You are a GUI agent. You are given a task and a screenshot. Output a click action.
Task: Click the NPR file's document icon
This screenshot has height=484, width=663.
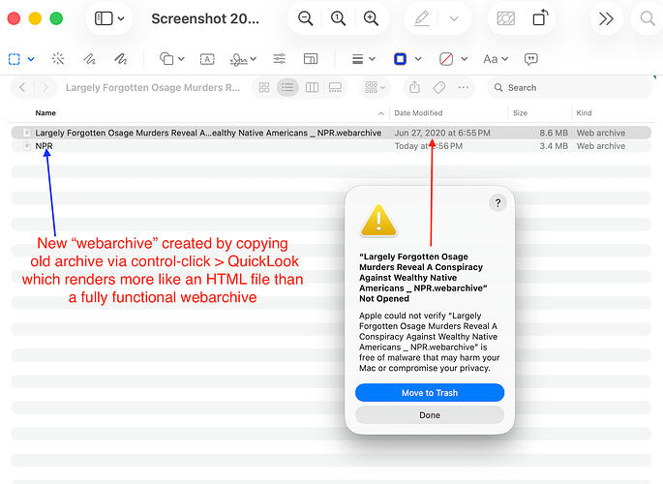click(27, 146)
